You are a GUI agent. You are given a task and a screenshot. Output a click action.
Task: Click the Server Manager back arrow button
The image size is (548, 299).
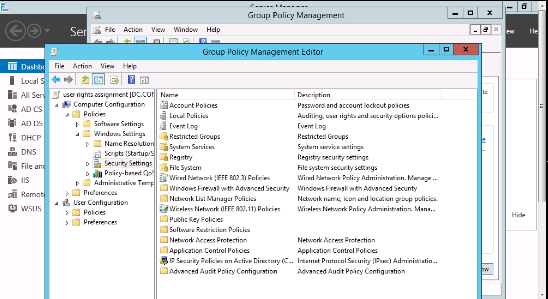(x=16, y=31)
